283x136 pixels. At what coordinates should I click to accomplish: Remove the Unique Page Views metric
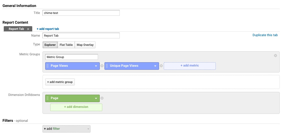pos(161,66)
